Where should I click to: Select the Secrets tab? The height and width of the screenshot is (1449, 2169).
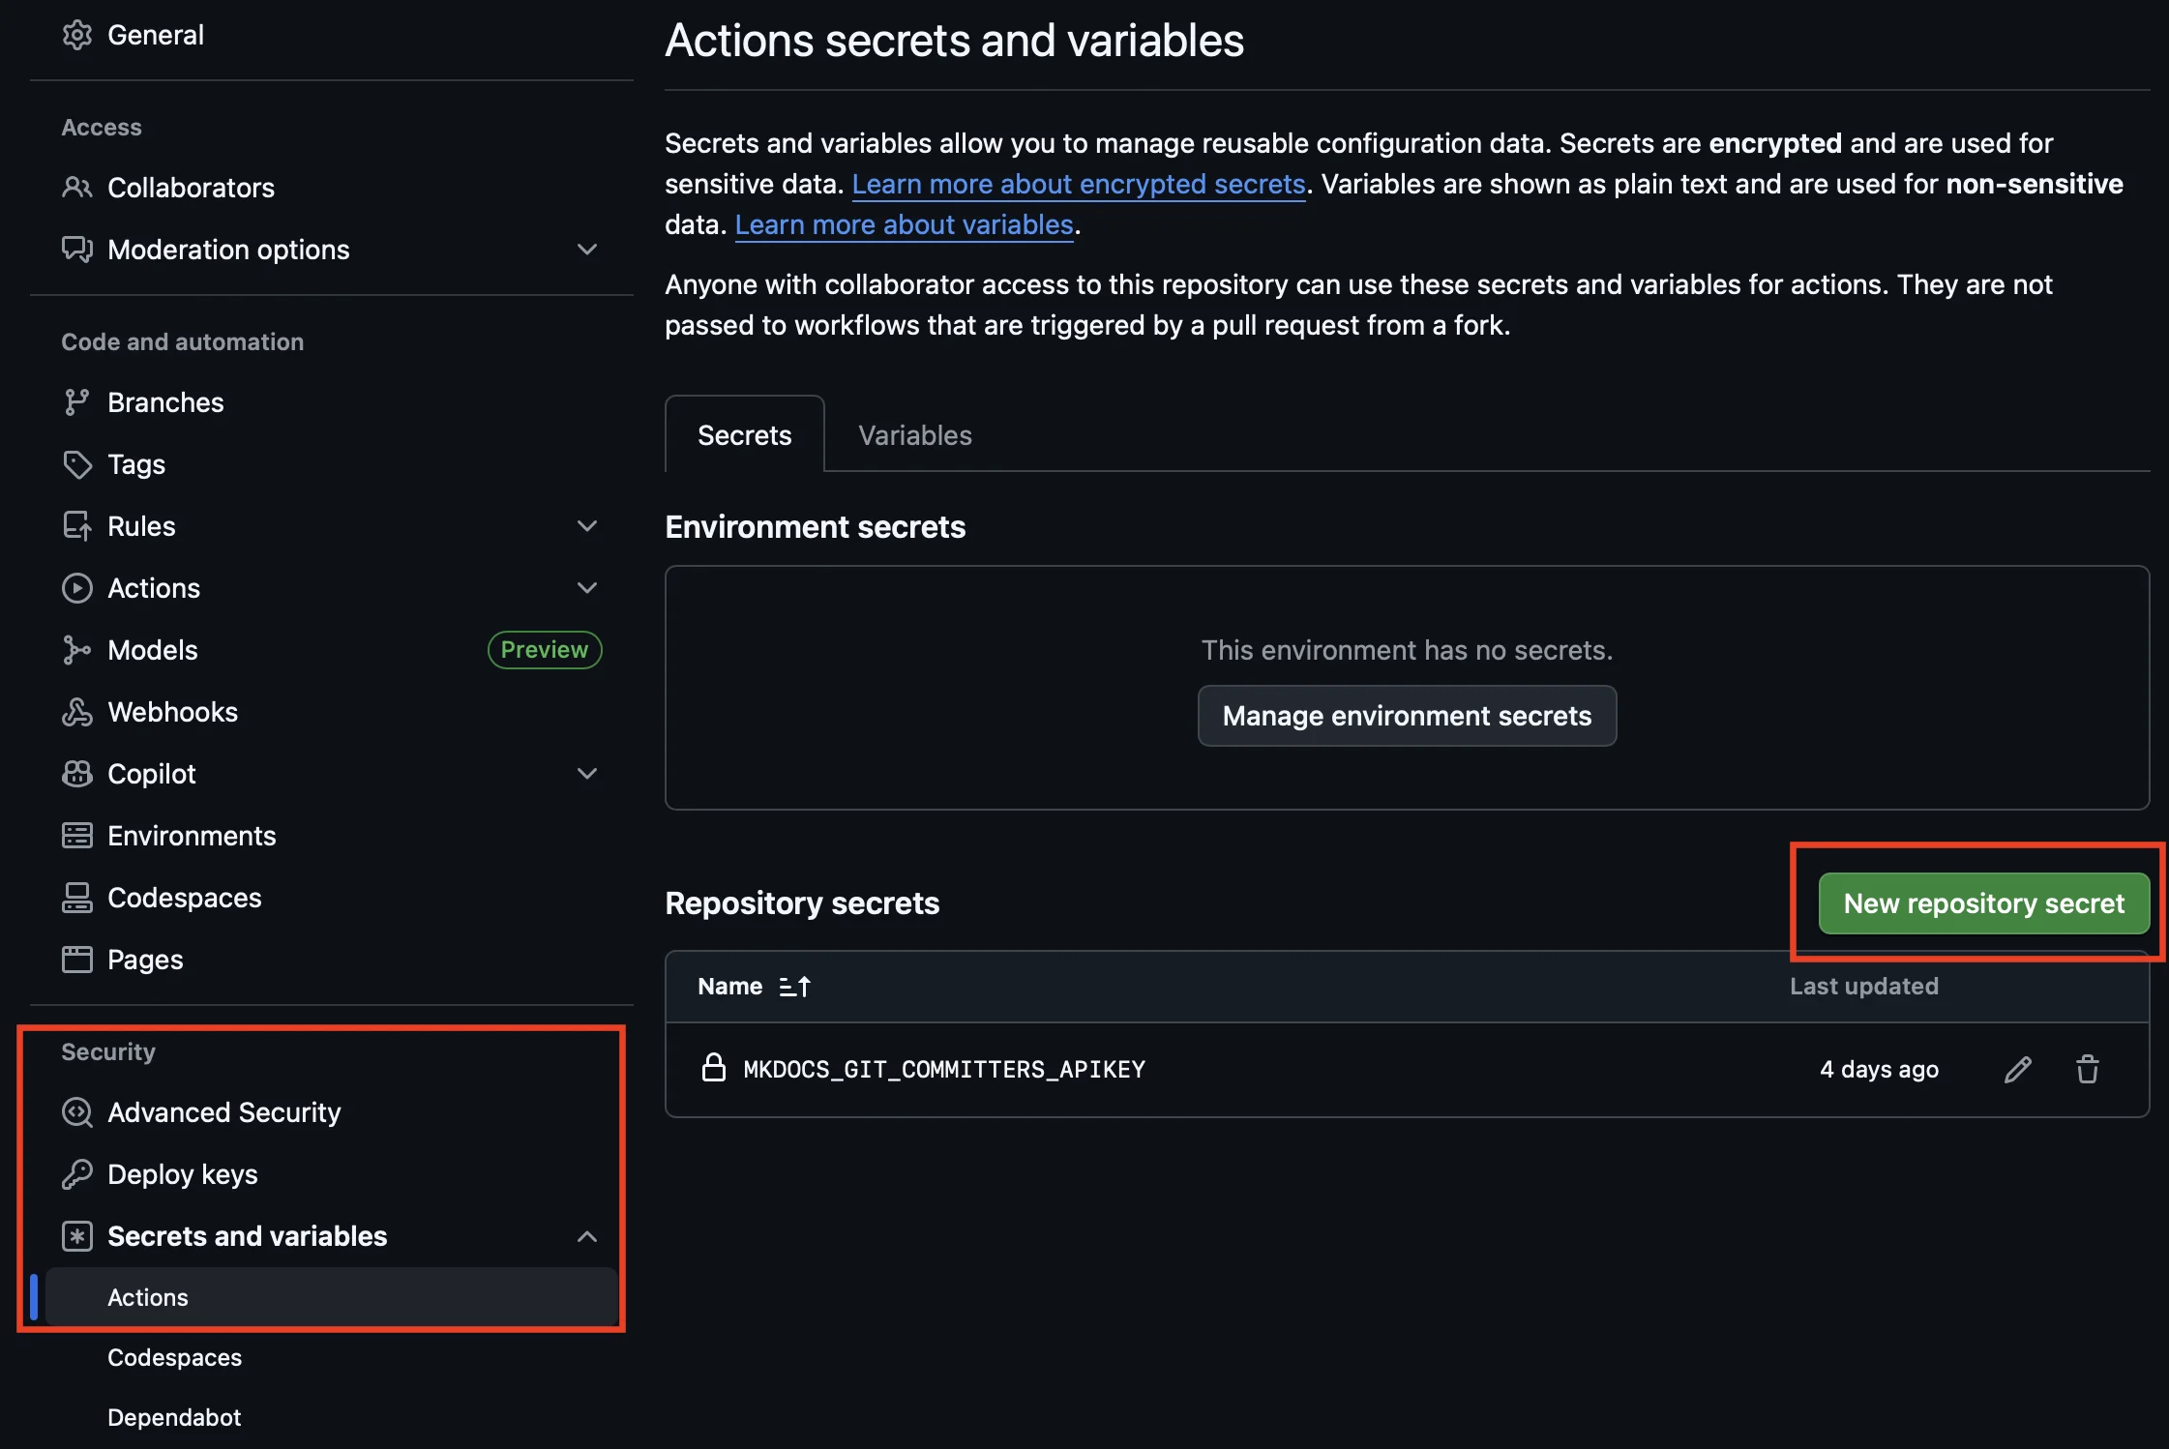[744, 435]
